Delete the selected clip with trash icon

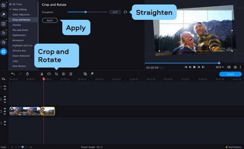pos(27,74)
